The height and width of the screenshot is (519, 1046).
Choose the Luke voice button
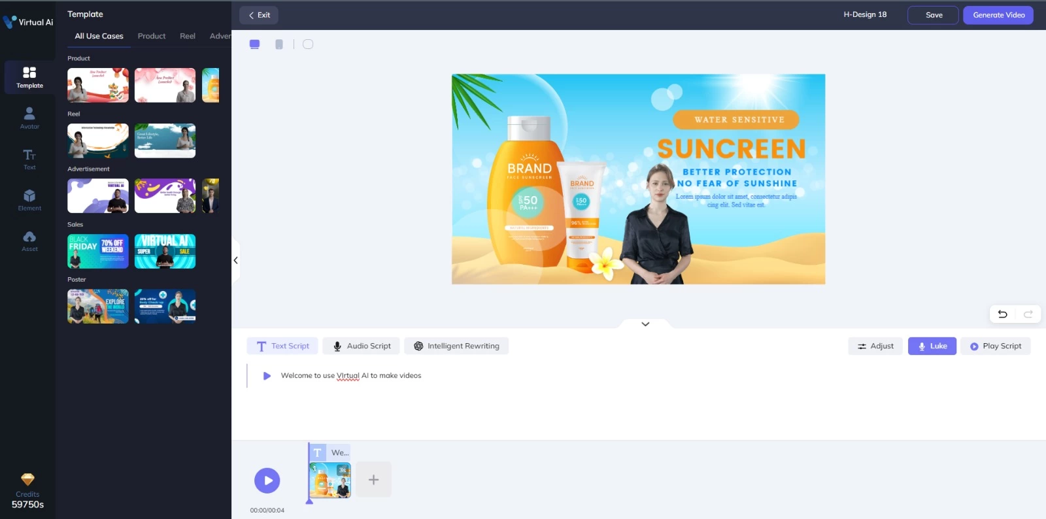click(x=932, y=346)
